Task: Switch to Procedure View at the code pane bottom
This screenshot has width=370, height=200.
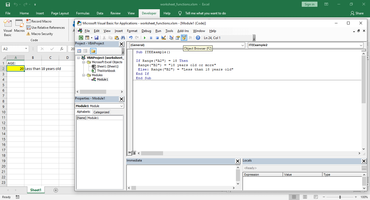Action: point(129,153)
